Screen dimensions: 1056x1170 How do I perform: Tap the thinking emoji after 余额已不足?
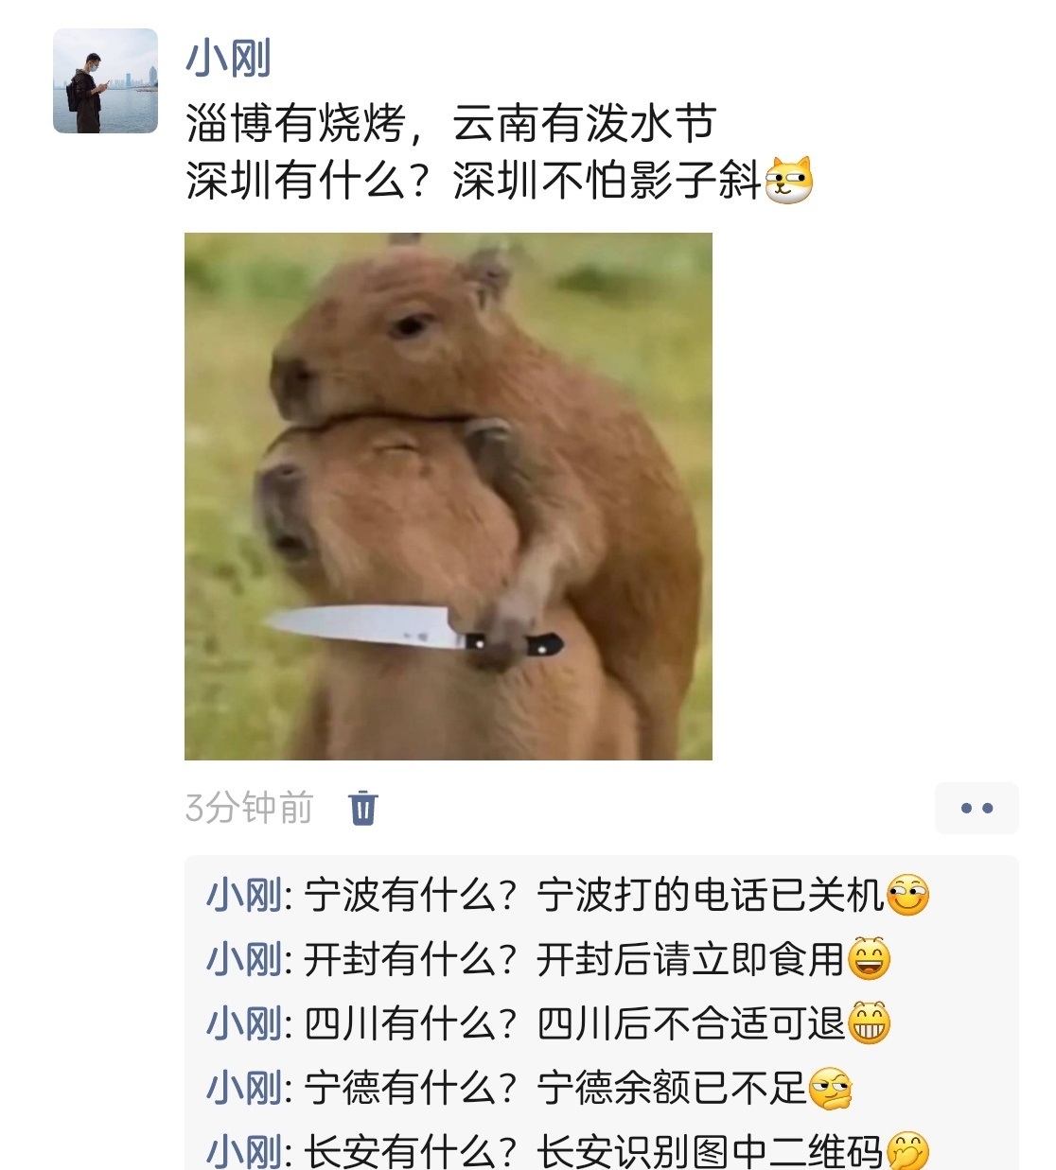pyautogui.click(x=830, y=1088)
